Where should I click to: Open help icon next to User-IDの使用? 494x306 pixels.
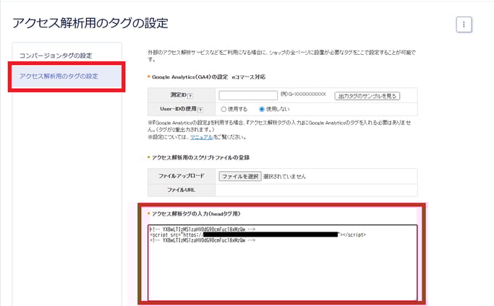(x=200, y=110)
